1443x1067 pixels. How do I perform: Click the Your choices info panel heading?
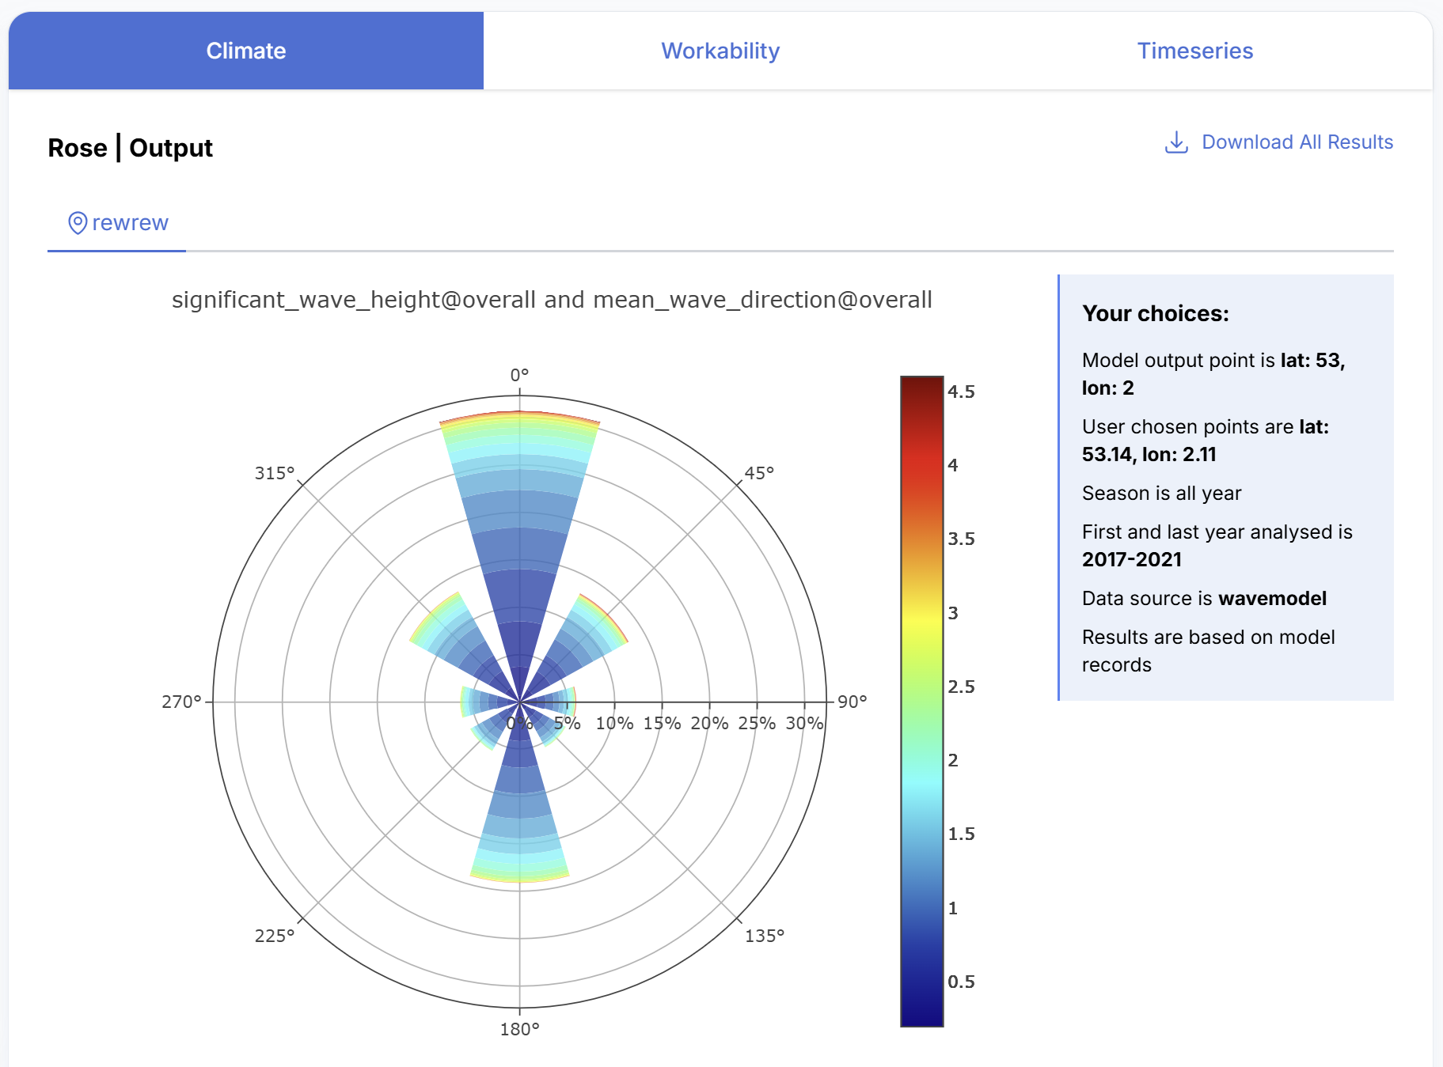(x=1156, y=313)
